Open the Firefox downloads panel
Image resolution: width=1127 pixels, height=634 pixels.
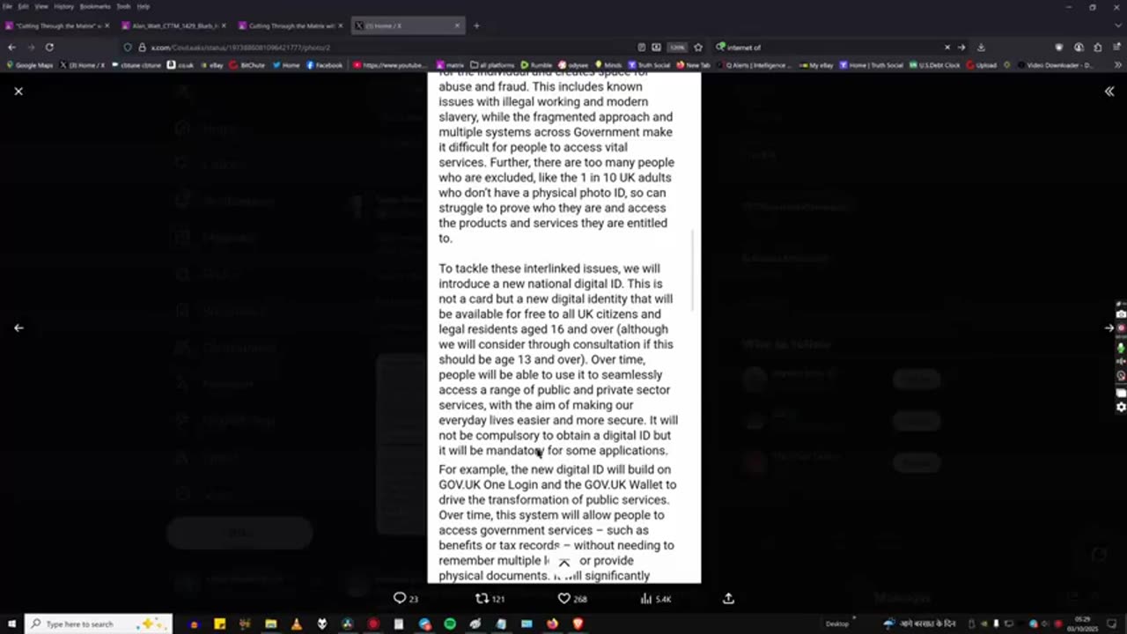click(981, 48)
